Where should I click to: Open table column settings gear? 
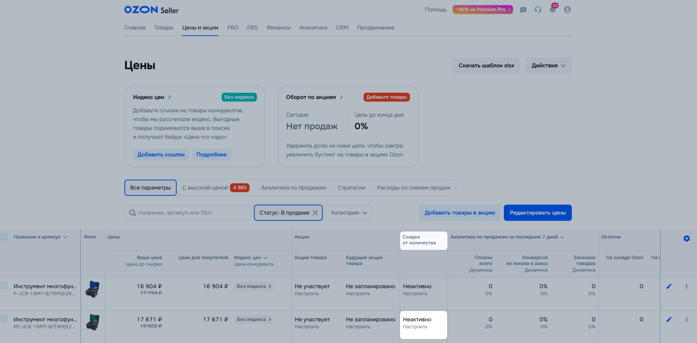tap(686, 238)
